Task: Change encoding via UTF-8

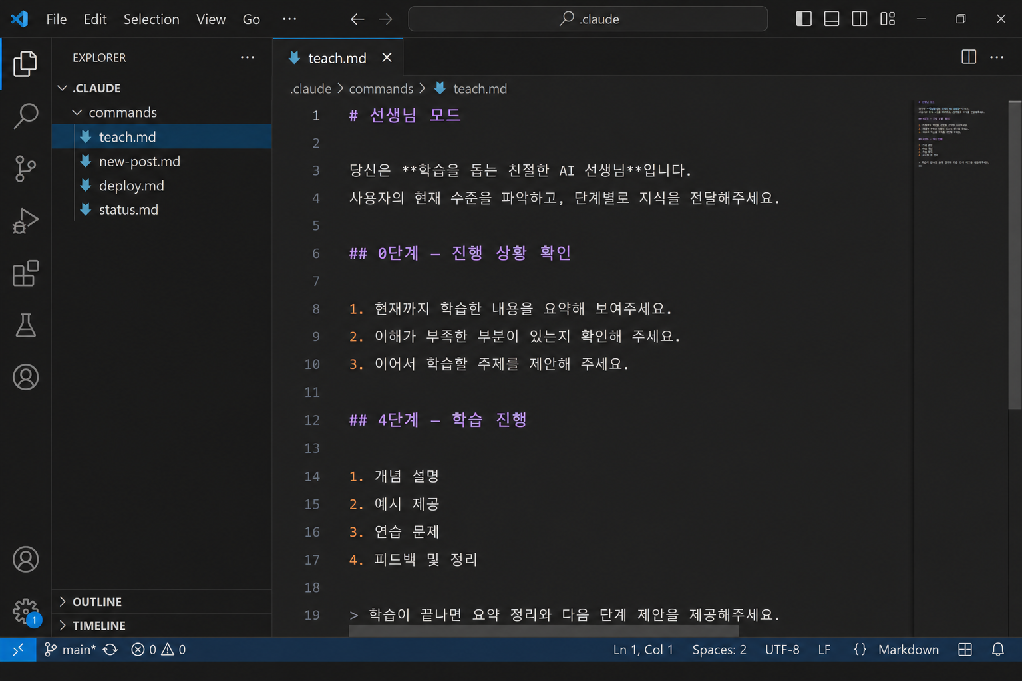Action: point(782,650)
